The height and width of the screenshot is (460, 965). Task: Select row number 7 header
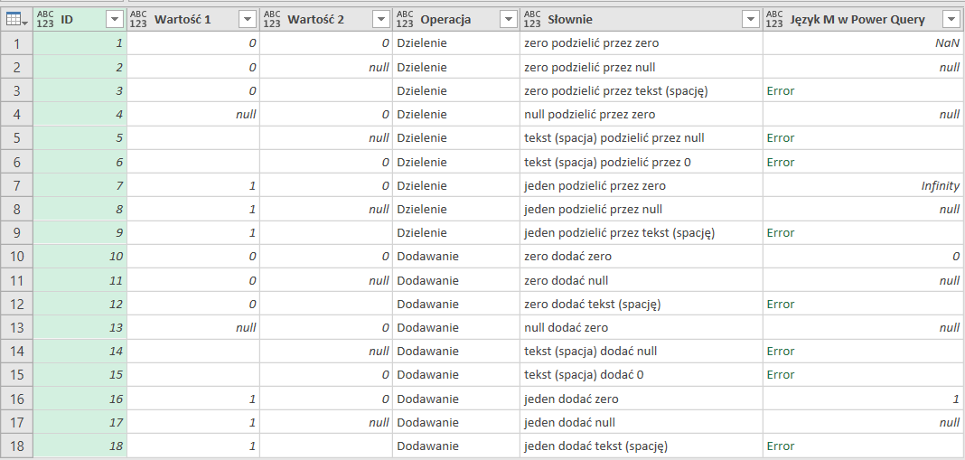[16, 185]
